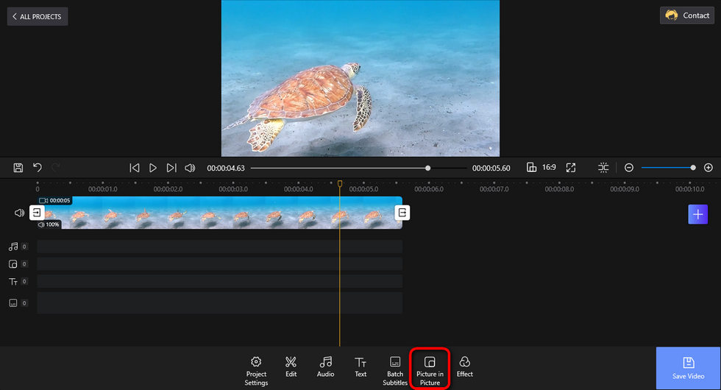The width and height of the screenshot is (721, 390).
Task: Select the turtle video clip in timeline
Action: coord(220,213)
